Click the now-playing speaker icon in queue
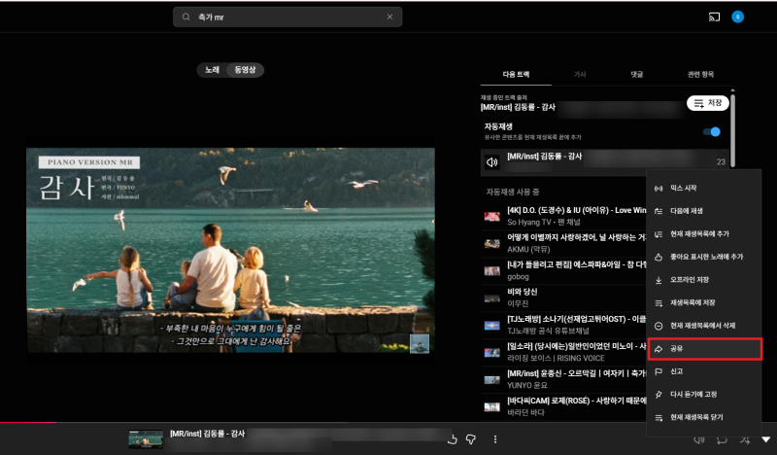Screen dimensions: 777x455 [x=492, y=162]
